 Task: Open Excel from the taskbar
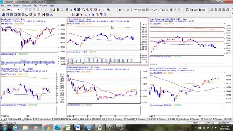pos(68,128)
